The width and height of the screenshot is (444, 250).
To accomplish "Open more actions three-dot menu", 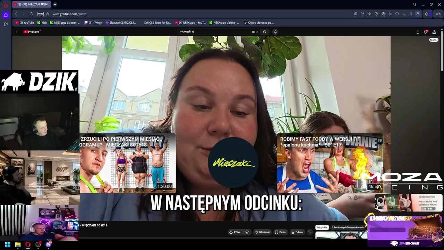I will 310,232.
